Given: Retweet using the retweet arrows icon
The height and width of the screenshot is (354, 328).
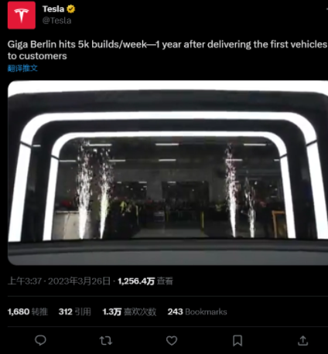Looking at the screenshot, I should [x=106, y=341].
